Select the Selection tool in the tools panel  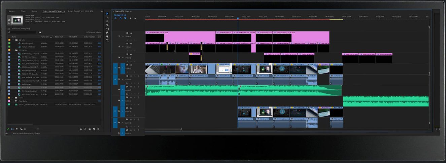(107, 14)
